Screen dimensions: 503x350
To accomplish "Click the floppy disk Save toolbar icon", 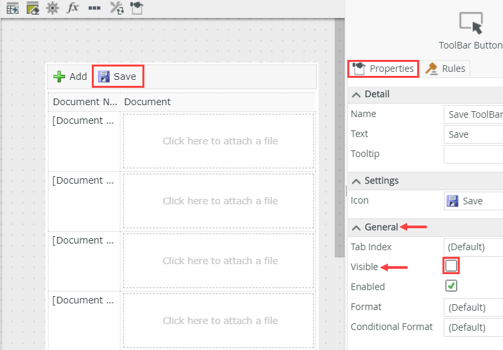I will (x=104, y=77).
